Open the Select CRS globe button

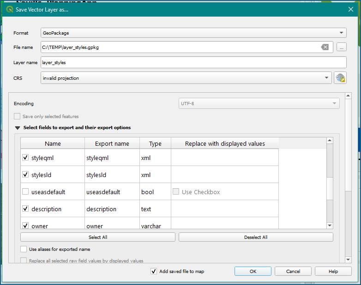340,78
